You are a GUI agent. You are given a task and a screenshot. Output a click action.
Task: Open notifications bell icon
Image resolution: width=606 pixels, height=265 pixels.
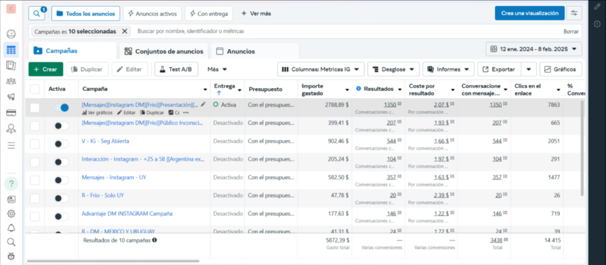coord(11,228)
